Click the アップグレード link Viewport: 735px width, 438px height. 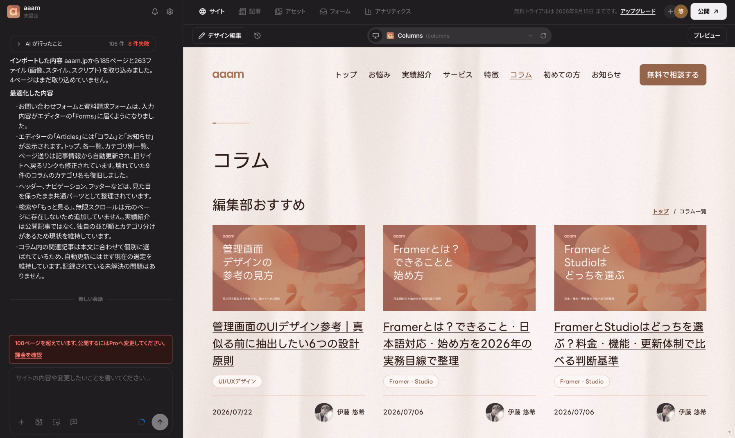638,11
